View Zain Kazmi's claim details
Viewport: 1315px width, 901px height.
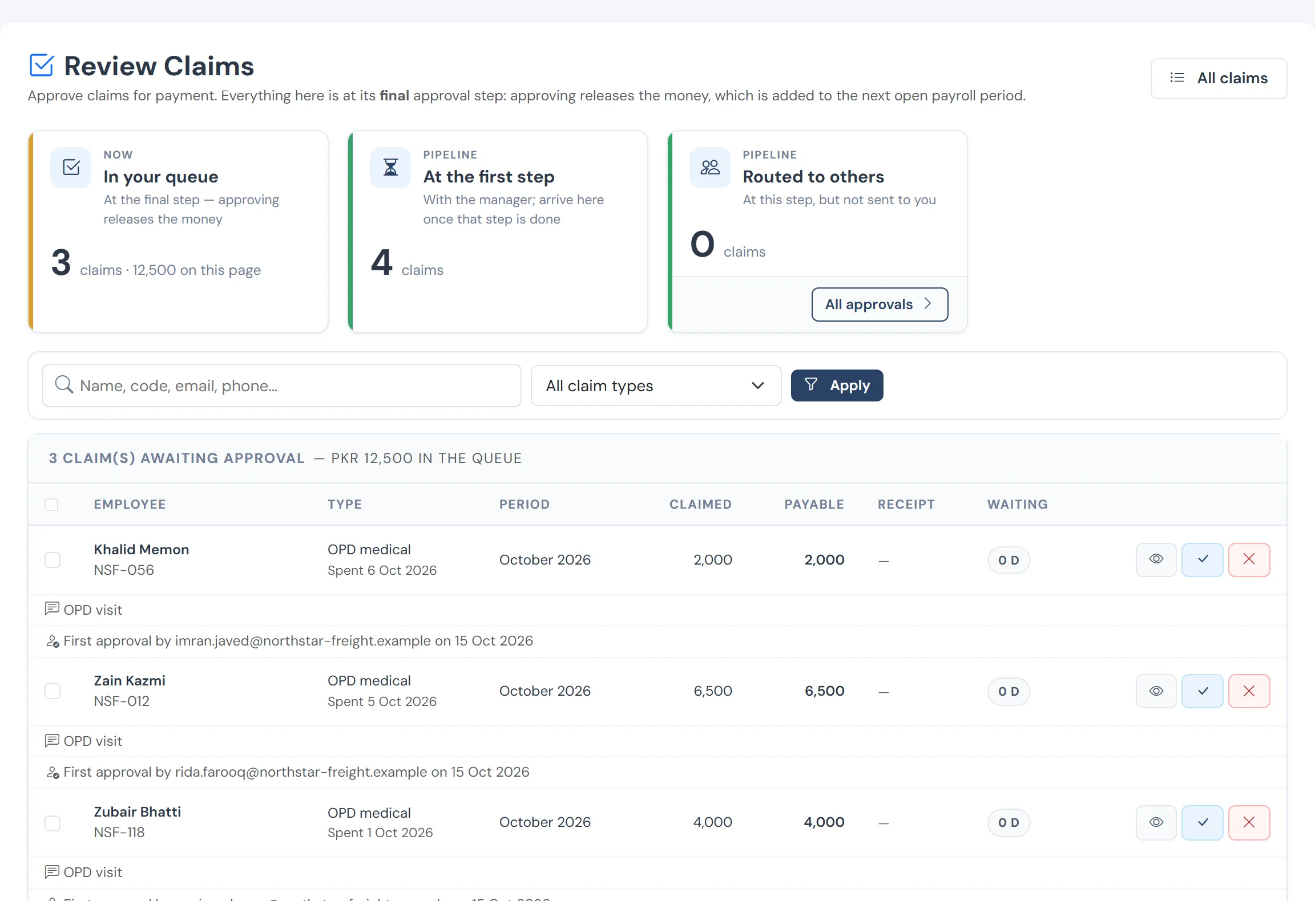[x=1156, y=691]
